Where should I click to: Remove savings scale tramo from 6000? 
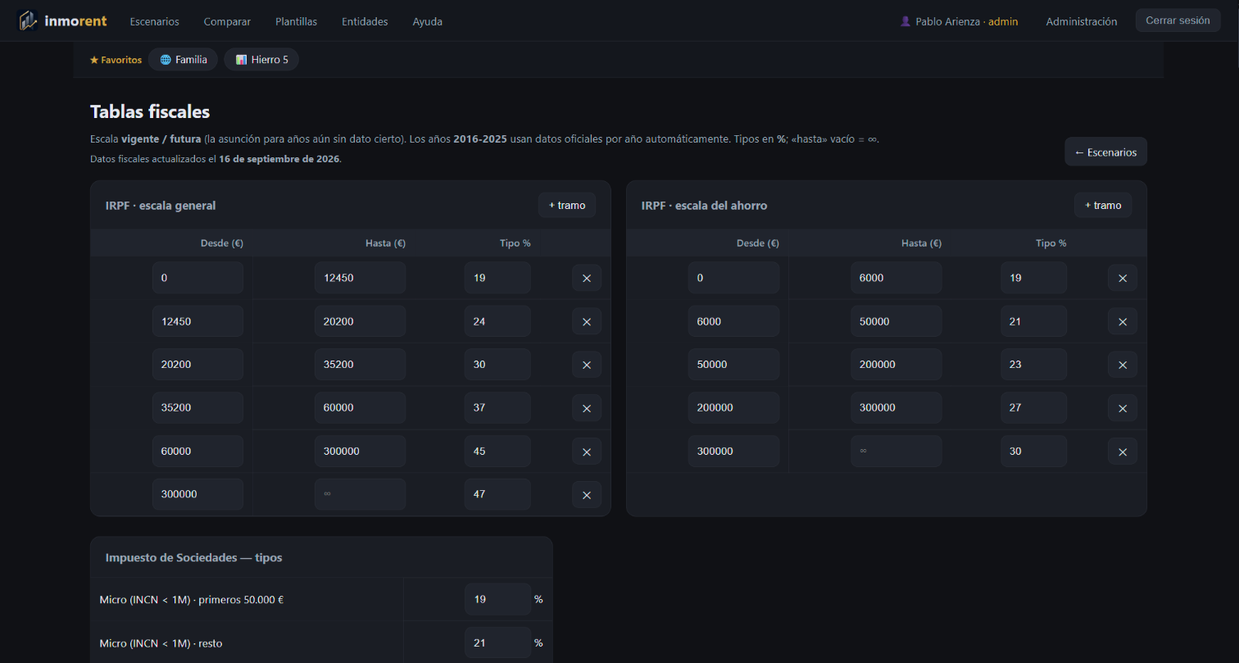click(x=1123, y=321)
